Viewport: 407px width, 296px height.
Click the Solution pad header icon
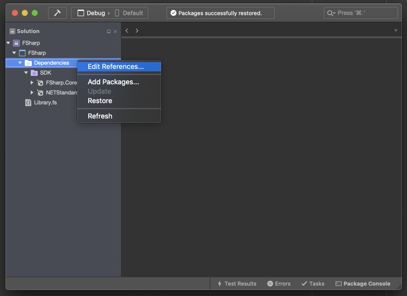[12, 31]
